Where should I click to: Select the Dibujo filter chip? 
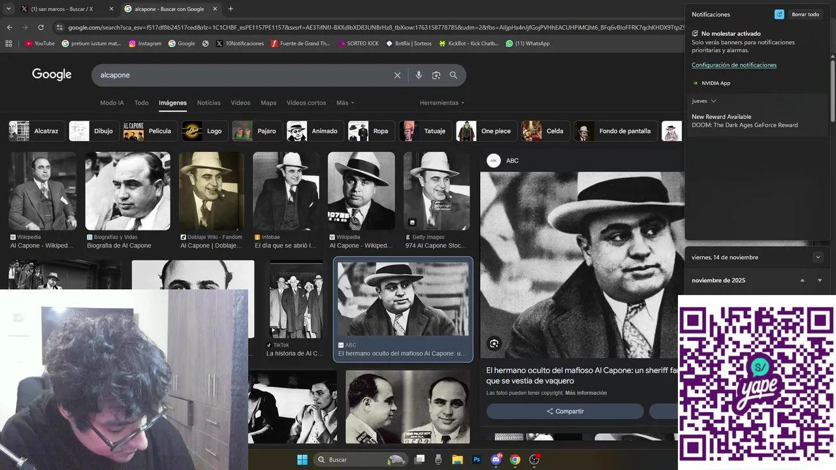click(93, 131)
